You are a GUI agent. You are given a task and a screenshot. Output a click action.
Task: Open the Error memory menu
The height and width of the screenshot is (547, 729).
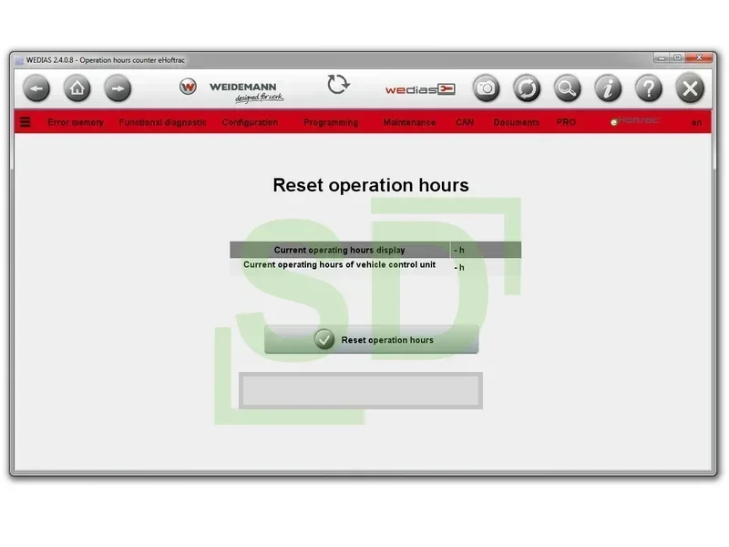pos(76,122)
